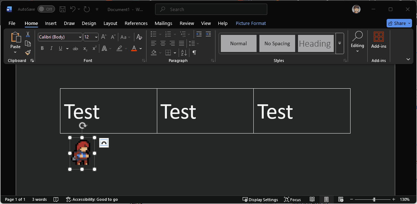Show paragraph marks with pilcrow icon
417x204 pixels.
(x=194, y=53)
